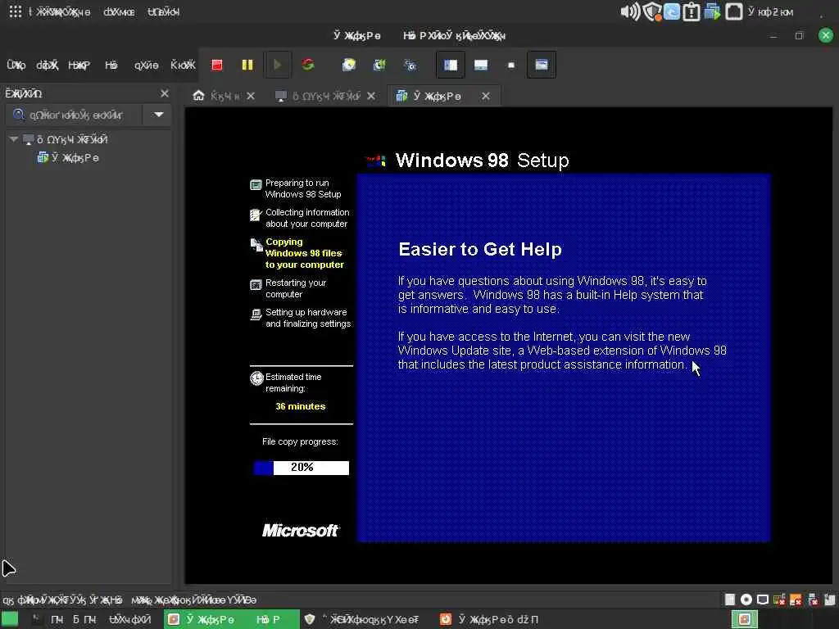
Task: Open the library search filter dropdown arrow
Action: 158,115
